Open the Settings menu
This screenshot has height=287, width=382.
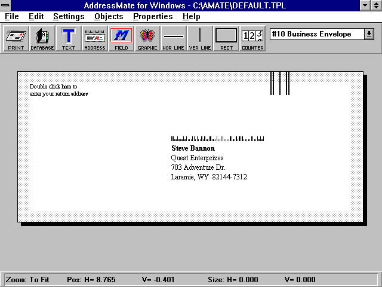(69, 17)
